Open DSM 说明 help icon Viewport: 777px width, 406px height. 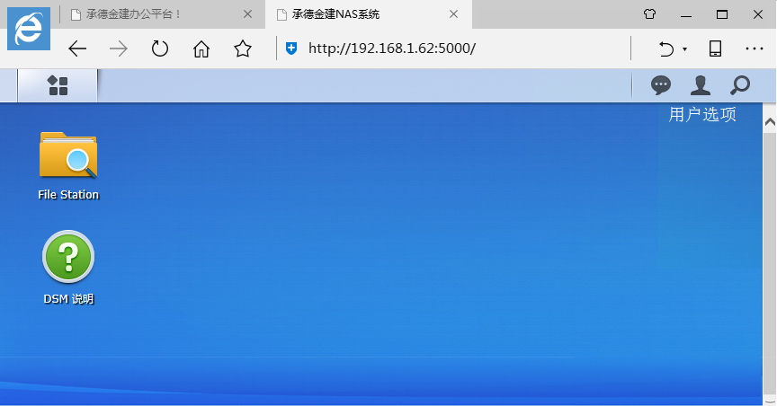(x=68, y=257)
